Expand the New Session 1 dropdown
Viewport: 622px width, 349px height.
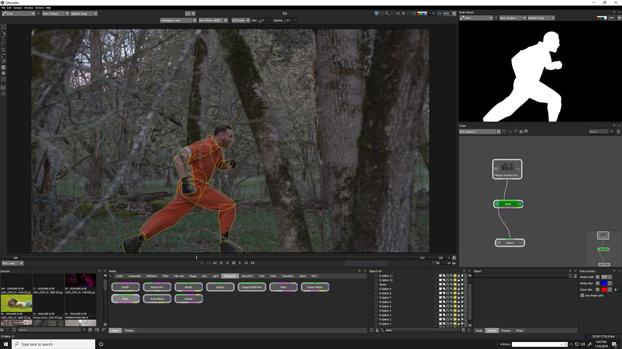pyautogui.click(x=498, y=132)
